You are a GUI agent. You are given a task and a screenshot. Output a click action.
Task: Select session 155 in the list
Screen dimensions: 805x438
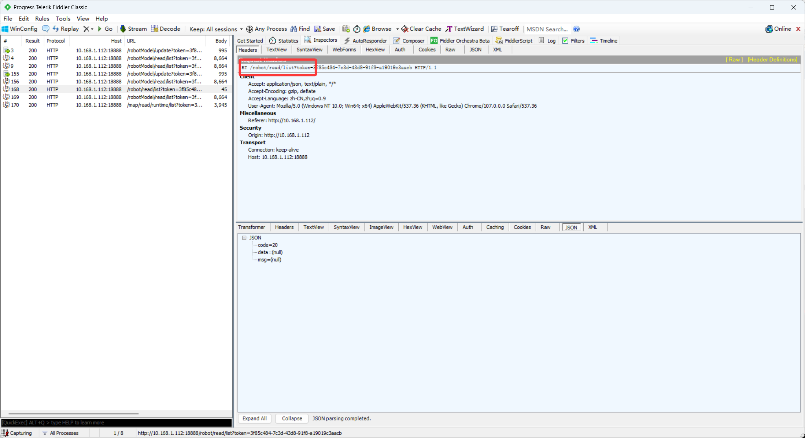click(x=116, y=74)
